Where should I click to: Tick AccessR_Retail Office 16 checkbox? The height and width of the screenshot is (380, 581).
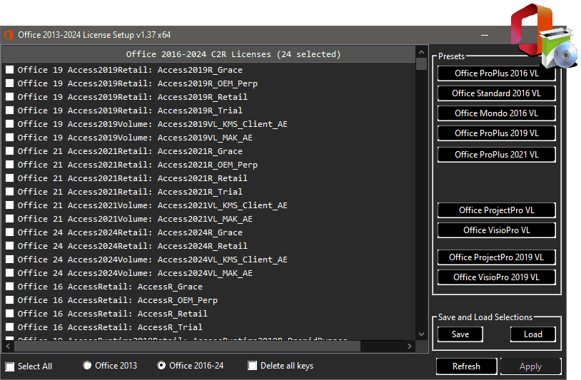(x=9, y=314)
